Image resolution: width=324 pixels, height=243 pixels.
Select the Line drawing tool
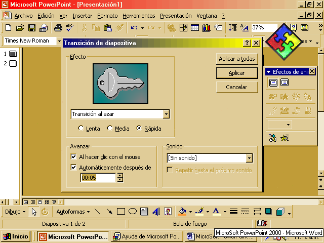[x=97, y=212]
